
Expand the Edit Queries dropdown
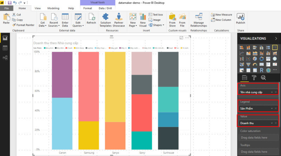[x=78, y=25]
